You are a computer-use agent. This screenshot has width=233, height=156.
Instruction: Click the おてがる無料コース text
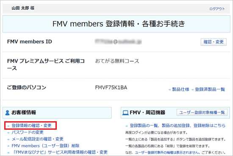(117, 61)
